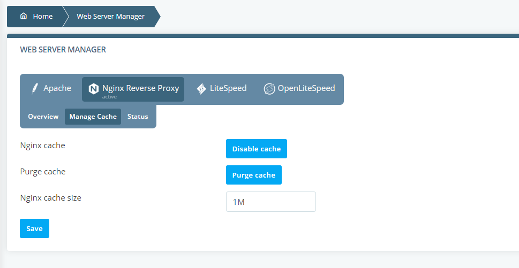519x268 pixels.
Task: Click the 'Purge cache' row label
Action: point(43,172)
